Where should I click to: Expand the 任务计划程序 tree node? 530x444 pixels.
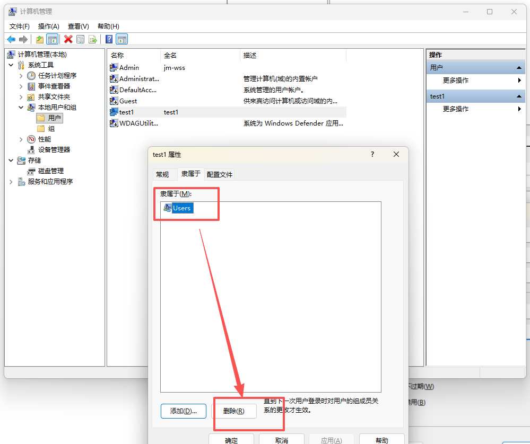(21, 76)
